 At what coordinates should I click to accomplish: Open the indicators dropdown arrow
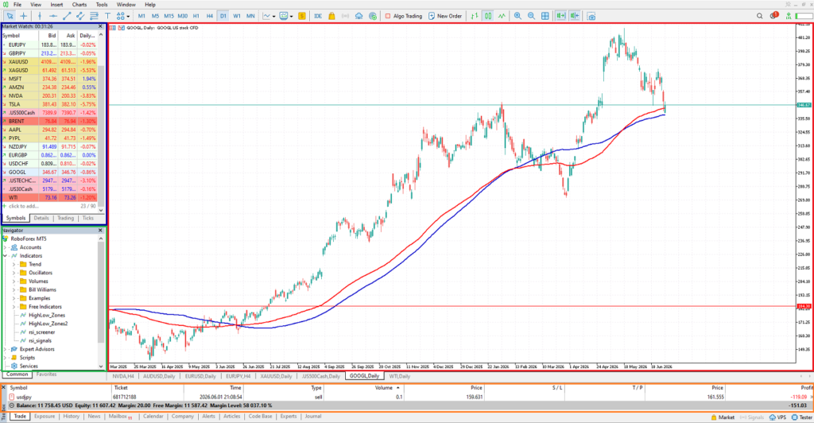[273, 17]
